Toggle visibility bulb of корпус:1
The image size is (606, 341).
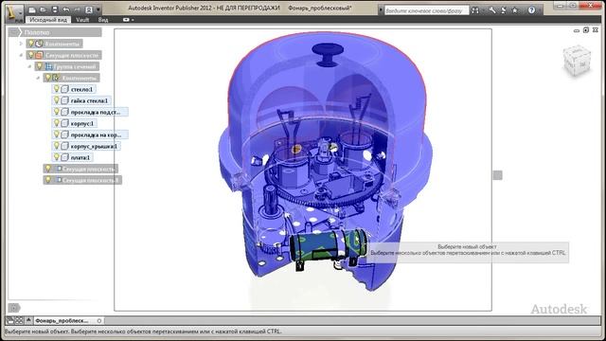pos(57,123)
